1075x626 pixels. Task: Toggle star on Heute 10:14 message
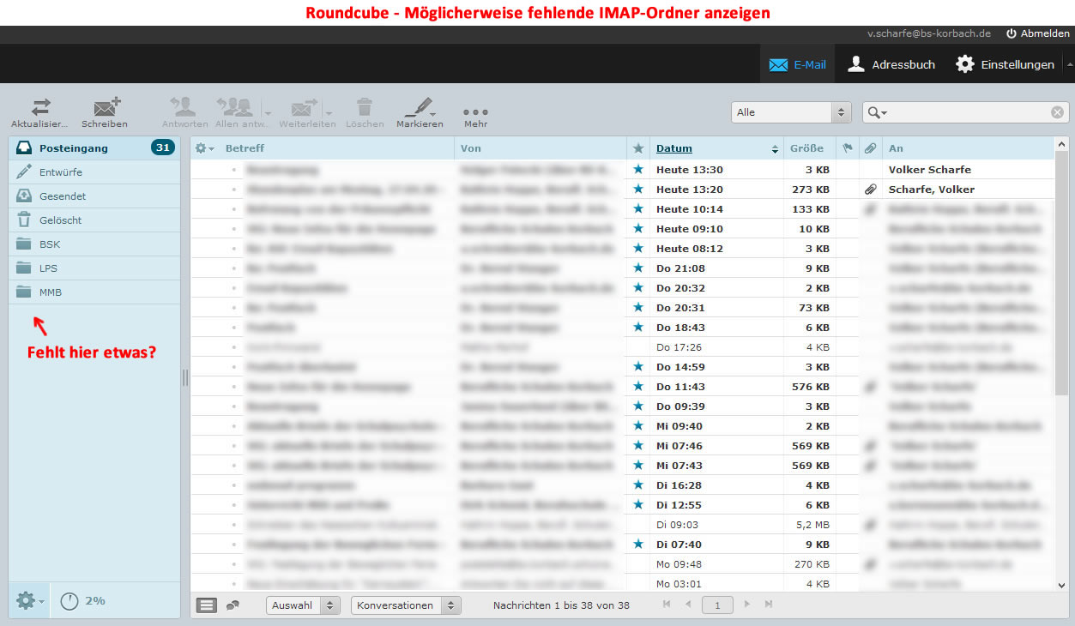point(637,209)
